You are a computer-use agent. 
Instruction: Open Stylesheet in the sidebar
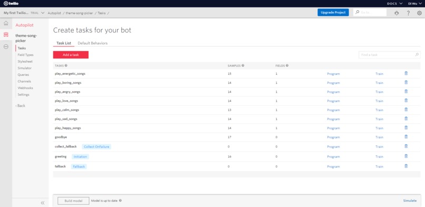(25, 62)
